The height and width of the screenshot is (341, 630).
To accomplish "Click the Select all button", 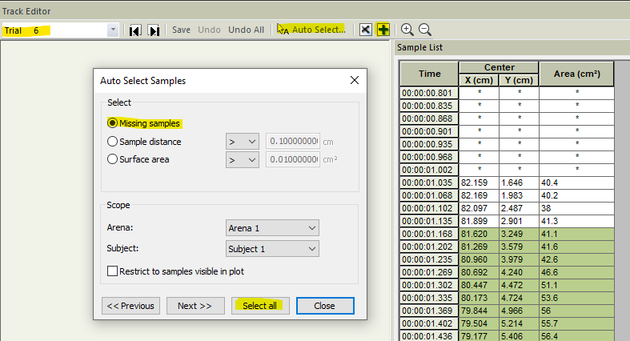I will (x=260, y=306).
